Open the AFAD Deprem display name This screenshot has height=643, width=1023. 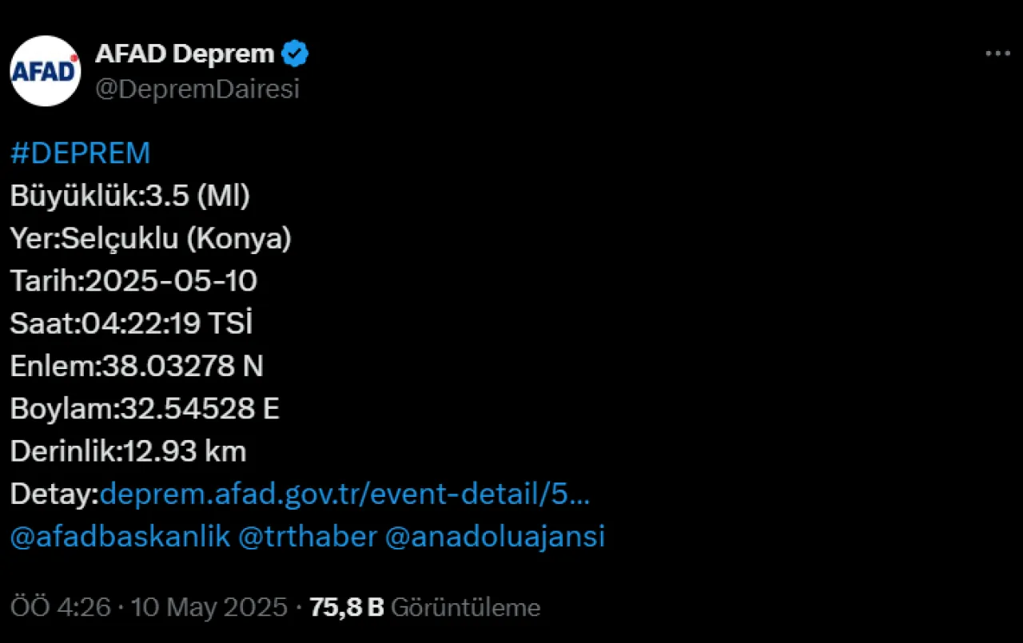(185, 54)
